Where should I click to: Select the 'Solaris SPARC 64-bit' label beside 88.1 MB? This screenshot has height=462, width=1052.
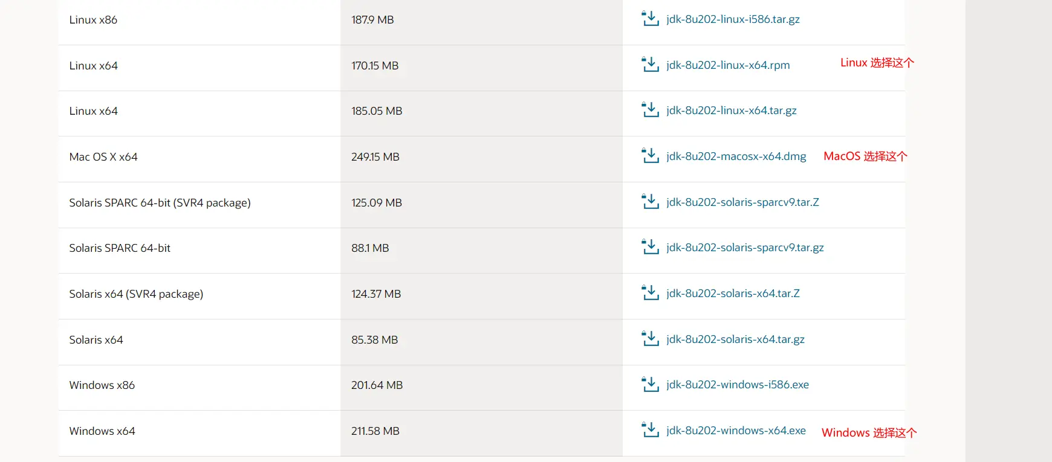120,248
